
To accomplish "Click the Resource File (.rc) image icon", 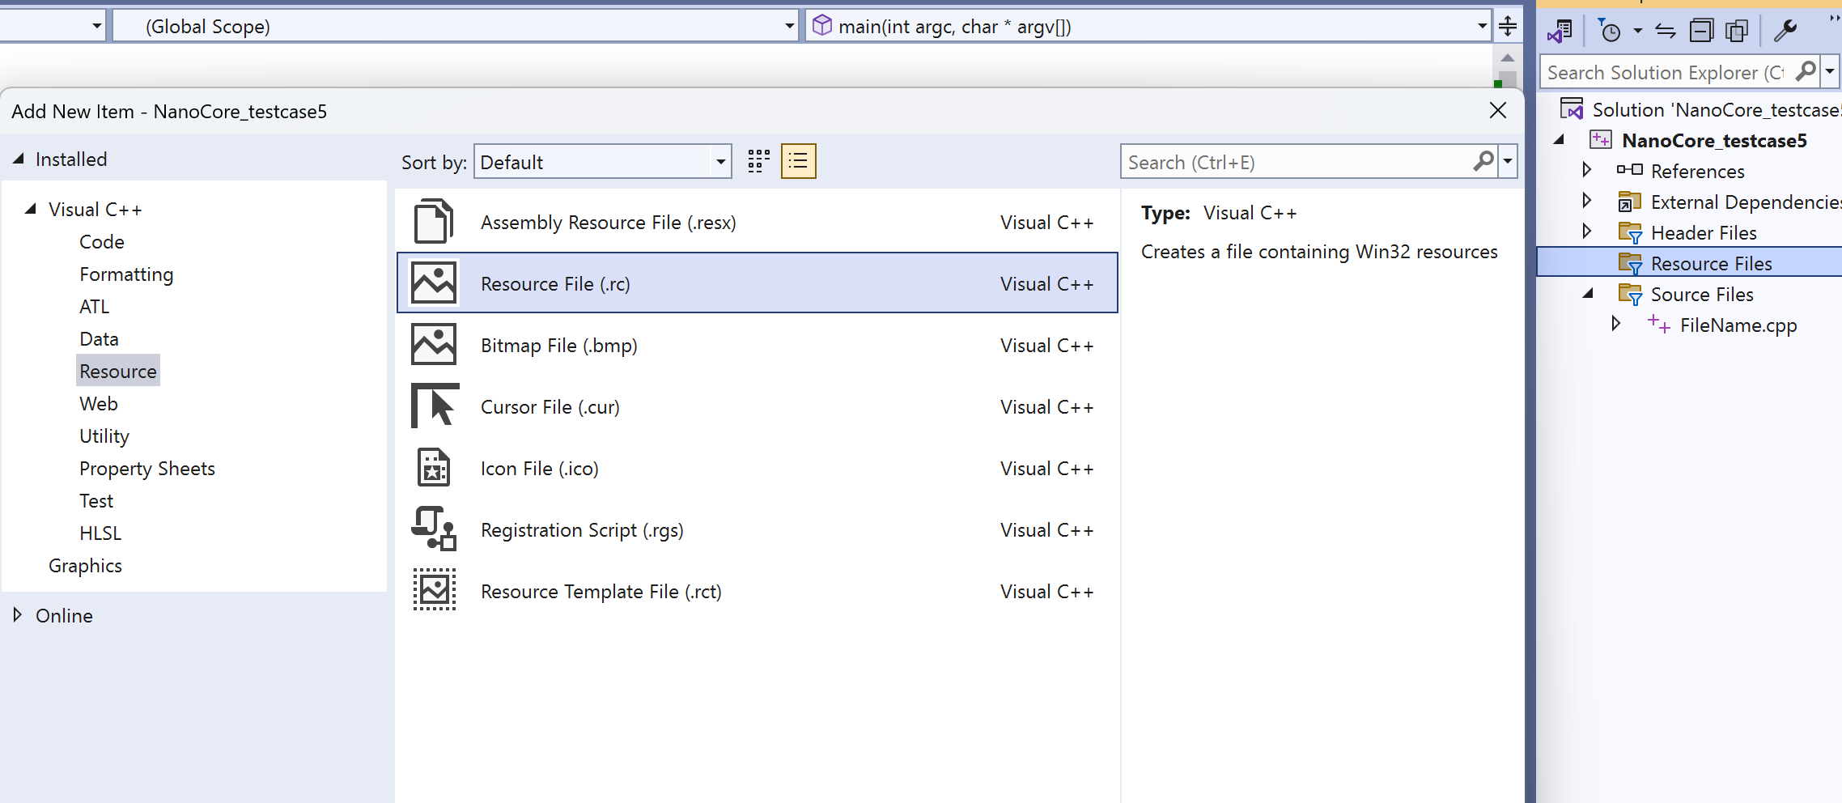I will (435, 283).
